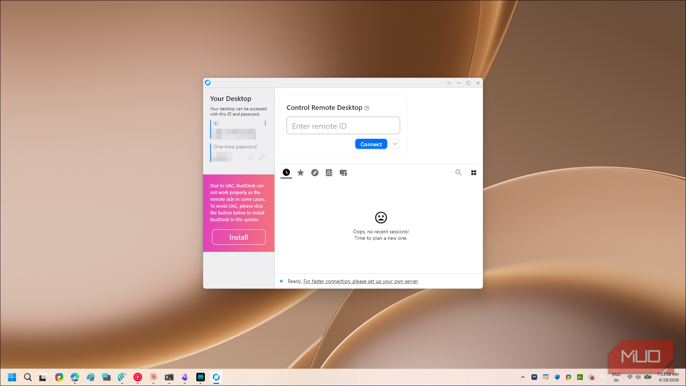The height and width of the screenshot is (386, 686).
Task: Open the set up your own server link
Action: click(x=360, y=281)
